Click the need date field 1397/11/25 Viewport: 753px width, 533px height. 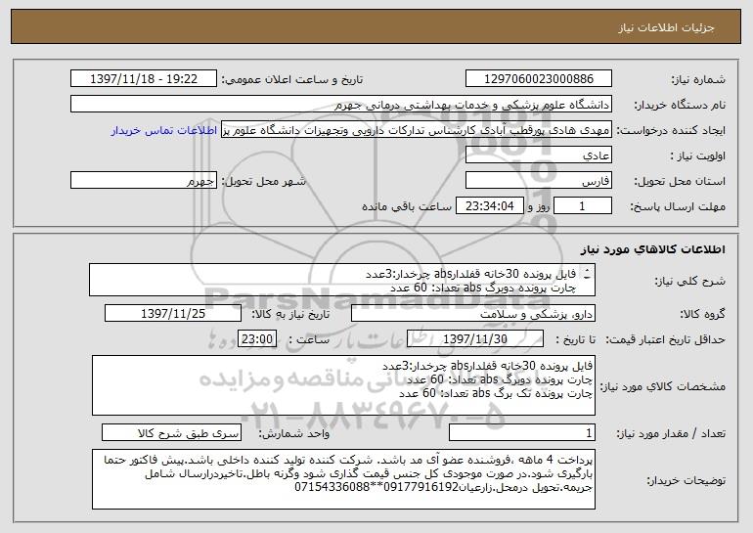tap(173, 314)
